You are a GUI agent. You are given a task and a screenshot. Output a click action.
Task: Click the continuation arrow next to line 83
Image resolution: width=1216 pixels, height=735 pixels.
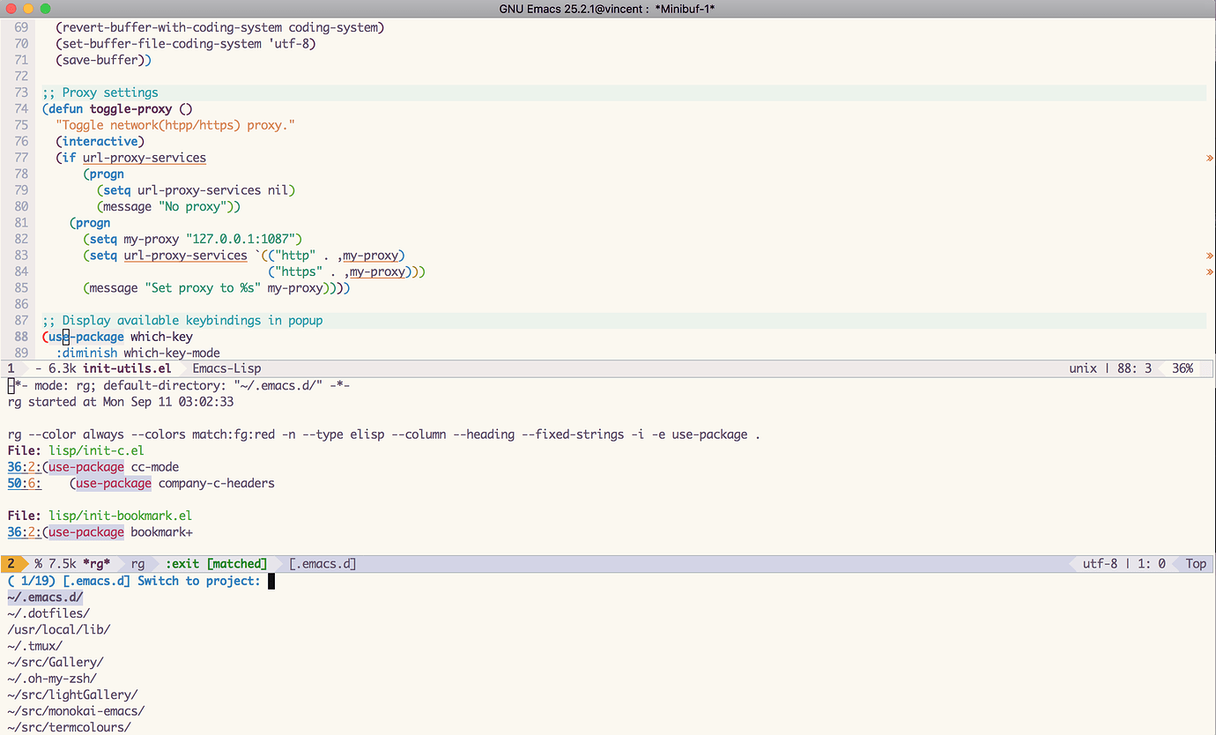pyautogui.click(x=1209, y=255)
